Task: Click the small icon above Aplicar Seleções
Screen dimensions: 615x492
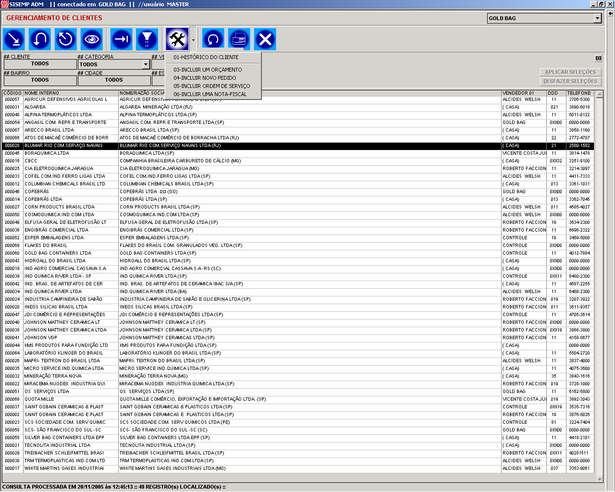Action: 598,58
